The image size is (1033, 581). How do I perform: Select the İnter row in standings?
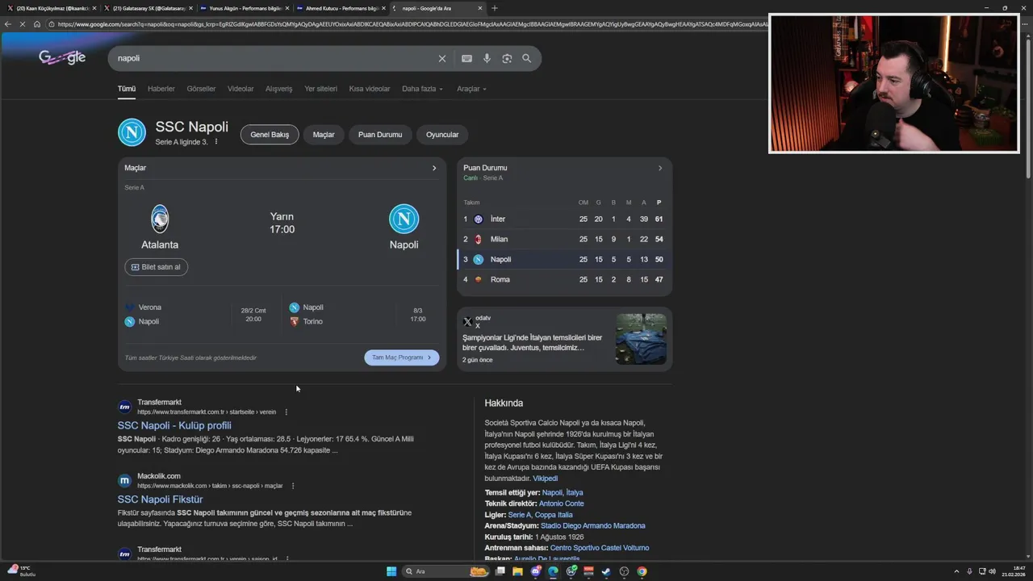click(x=564, y=219)
